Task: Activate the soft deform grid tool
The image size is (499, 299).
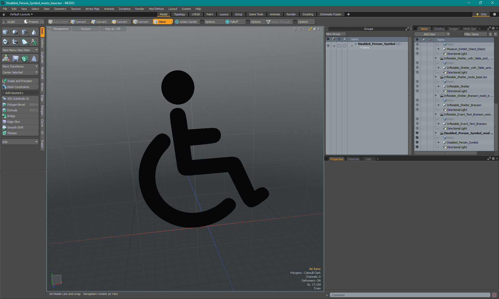Action: click(15, 58)
